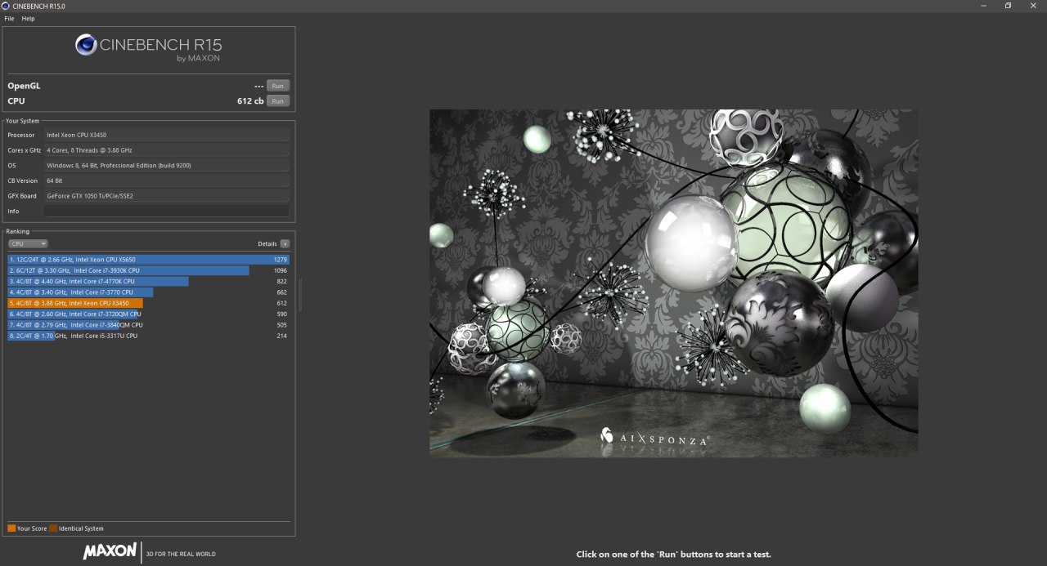Expand ranking Details arrow
This screenshot has width=1047, height=566.
point(285,243)
